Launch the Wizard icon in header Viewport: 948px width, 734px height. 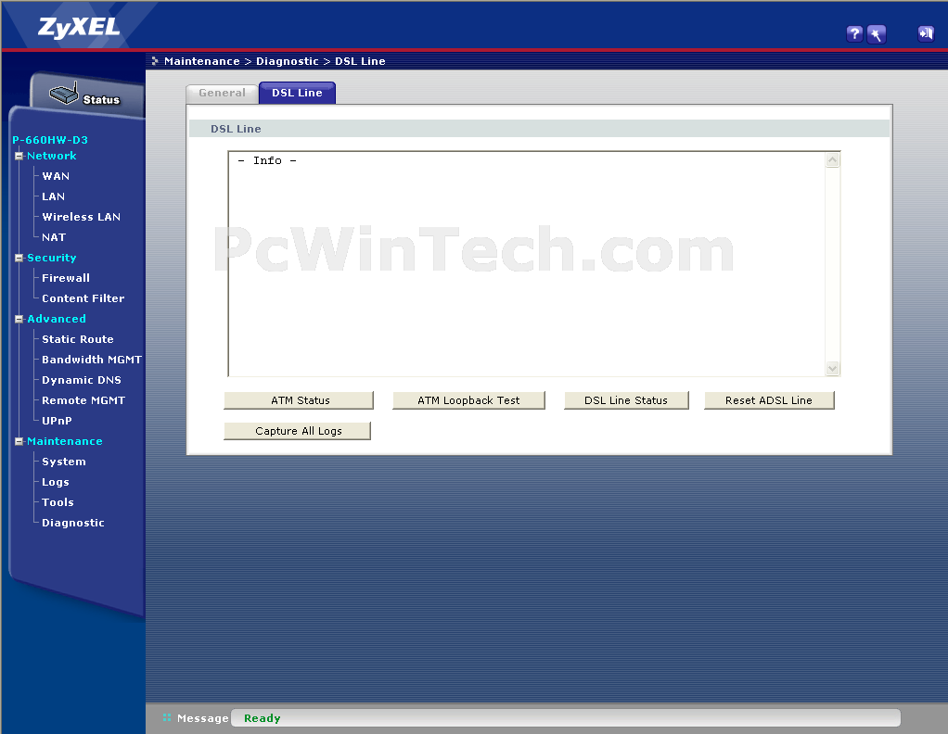point(876,34)
